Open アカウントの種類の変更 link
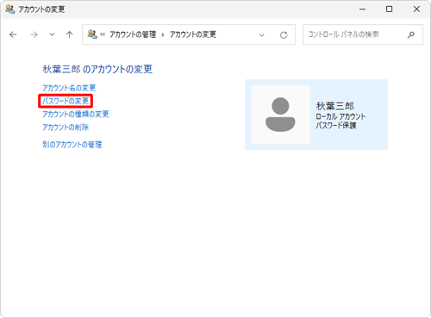Screen dimensions: 431x318 (76, 114)
